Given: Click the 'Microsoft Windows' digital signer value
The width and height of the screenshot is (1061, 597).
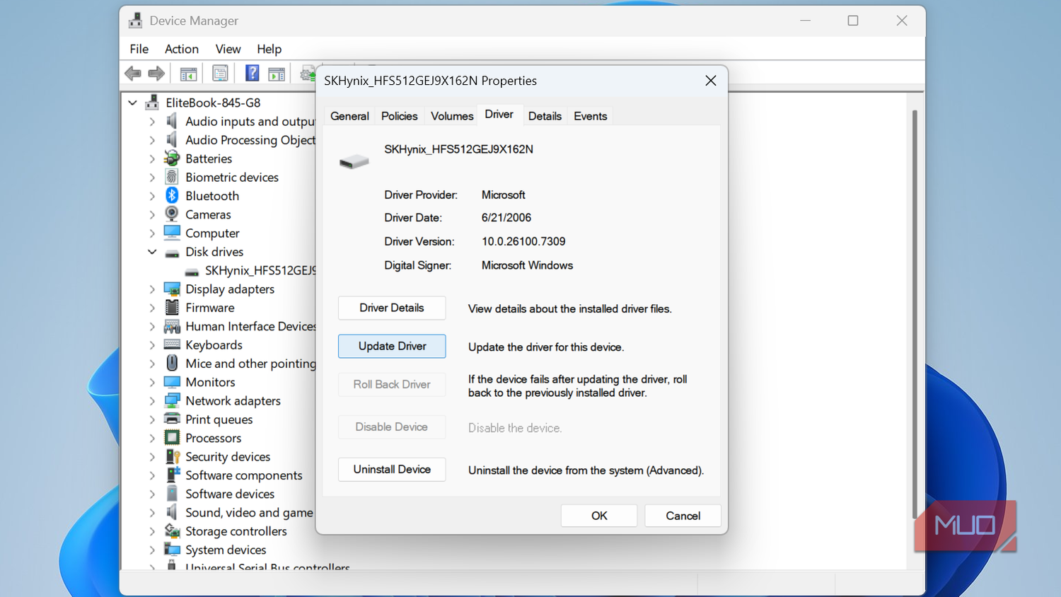Looking at the screenshot, I should pyautogui.click(x=527, y=265).
